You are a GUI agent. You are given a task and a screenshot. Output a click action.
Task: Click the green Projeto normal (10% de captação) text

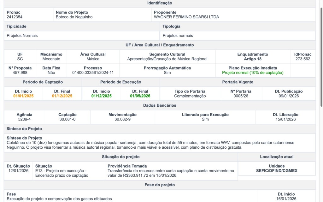(253, 73)
